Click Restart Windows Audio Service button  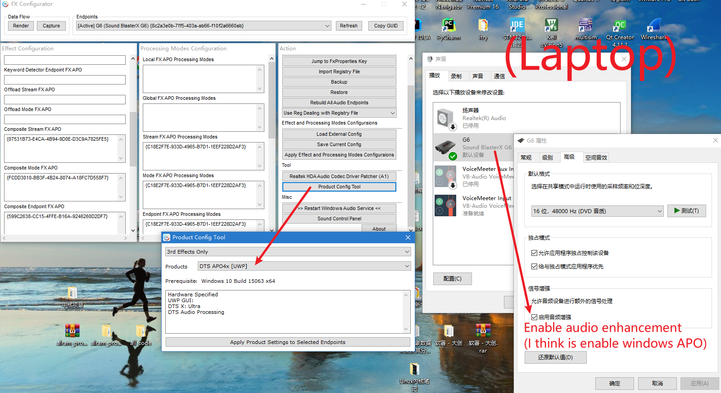pos(339,208)
